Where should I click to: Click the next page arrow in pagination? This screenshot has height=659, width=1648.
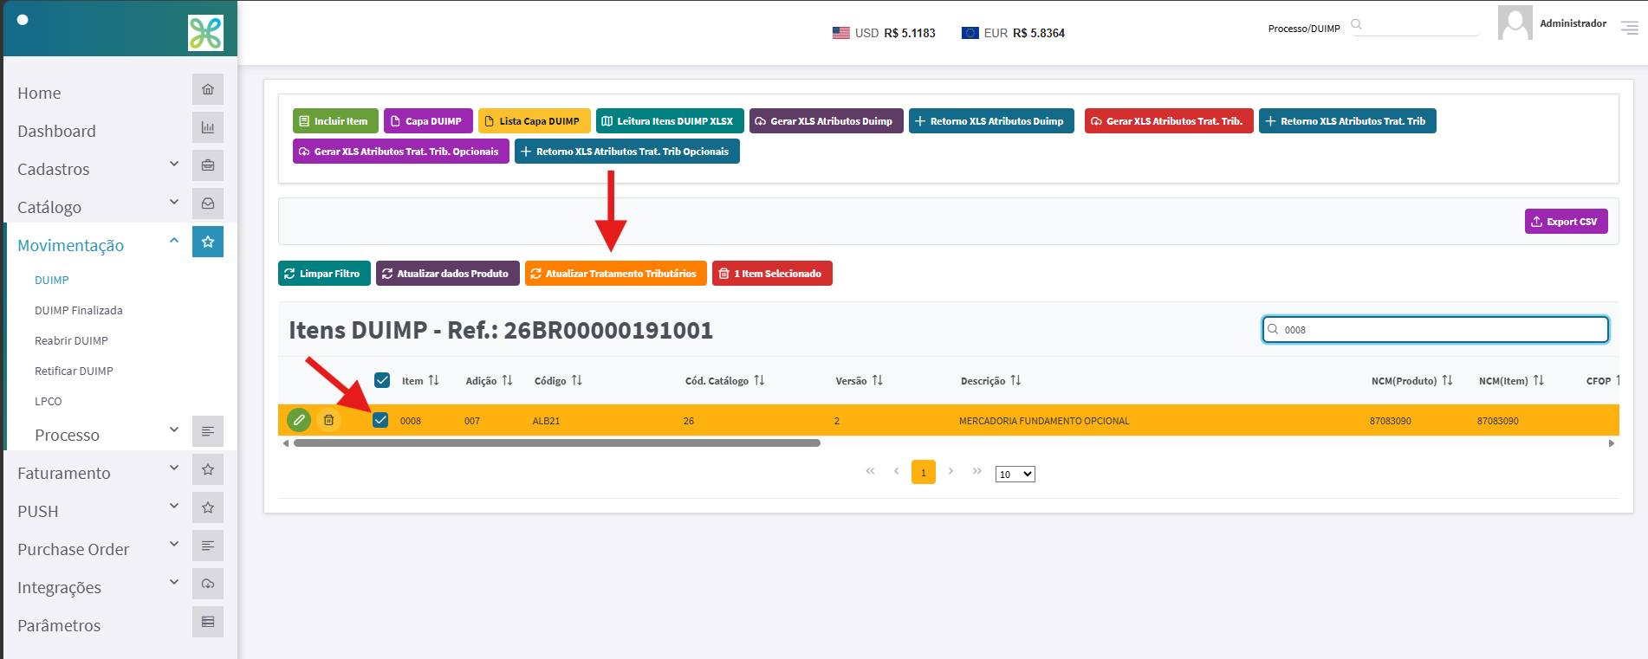tap(951, 471)
